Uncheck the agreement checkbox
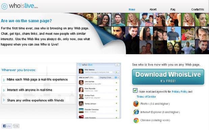 (135, 90)
